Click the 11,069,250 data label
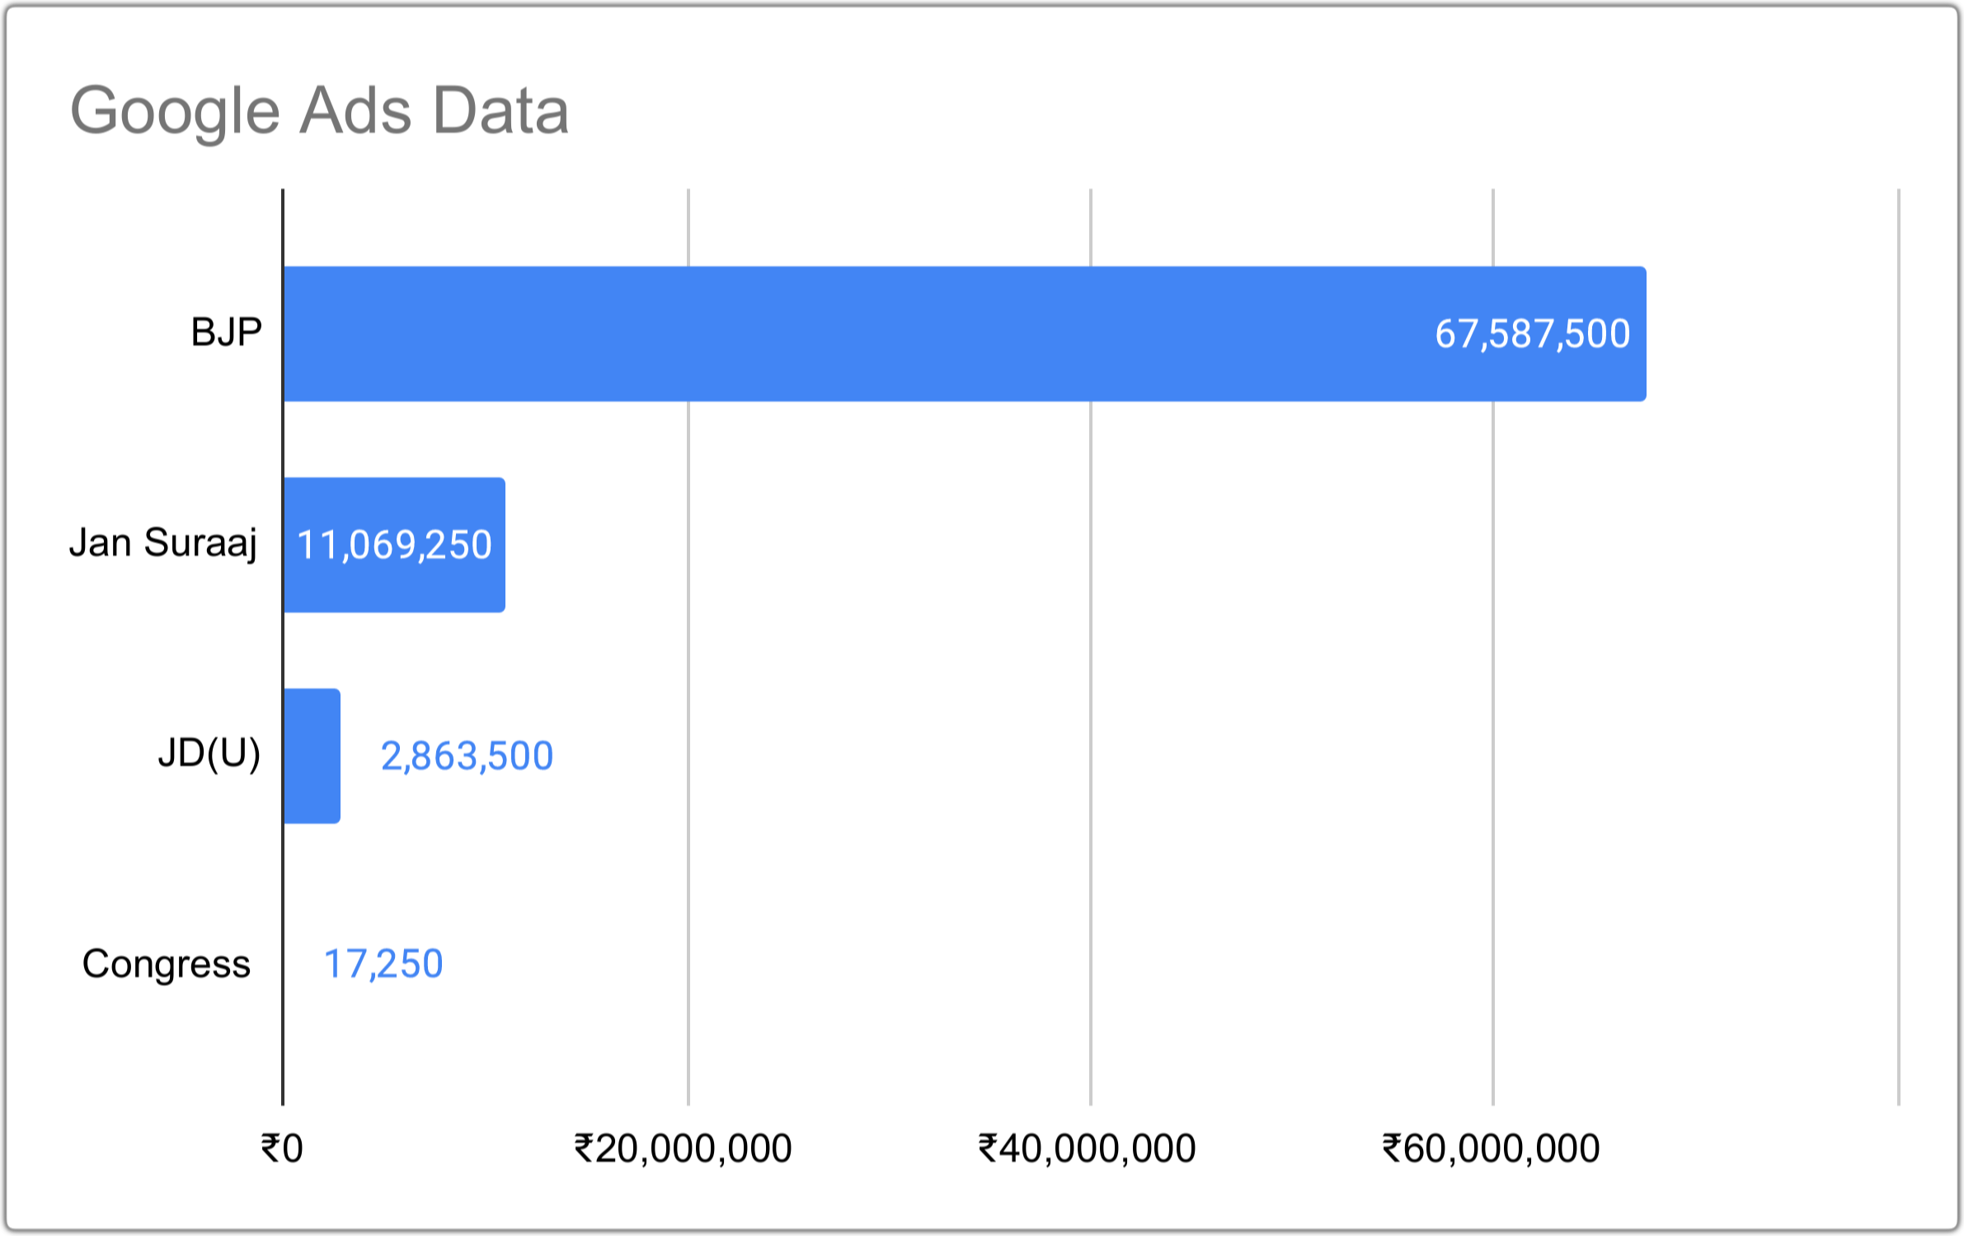The height and width of the screenshot is (1236, 1964). tap(394, 545)
